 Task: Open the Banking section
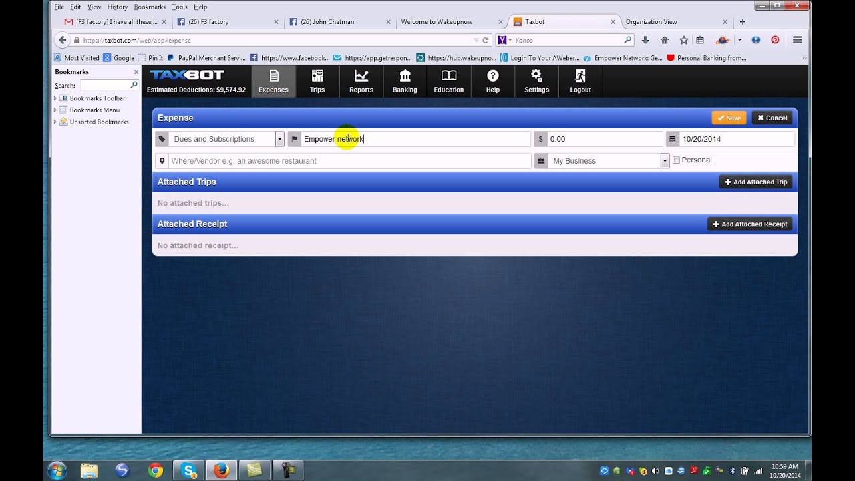[x=405, y=82]
